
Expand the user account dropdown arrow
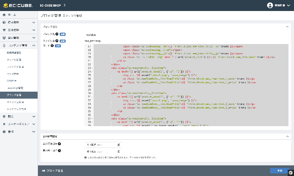pyautogui.click(x=288, y=5)
